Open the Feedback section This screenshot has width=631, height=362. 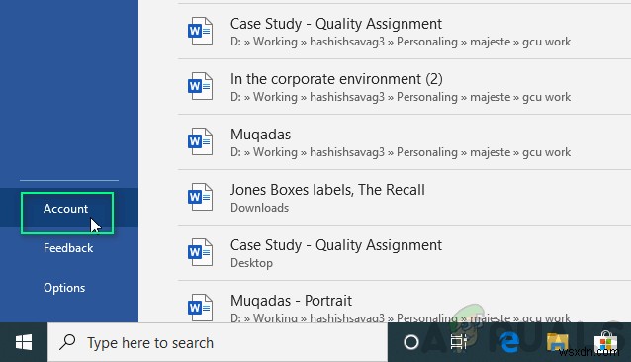[x=68, y=248]
